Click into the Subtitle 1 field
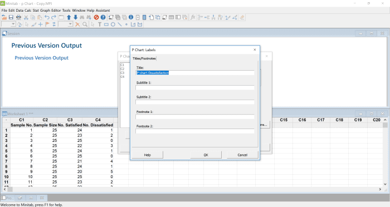This screenshot has width=390, height=207. pyautogui.click(x=195, y=87)
